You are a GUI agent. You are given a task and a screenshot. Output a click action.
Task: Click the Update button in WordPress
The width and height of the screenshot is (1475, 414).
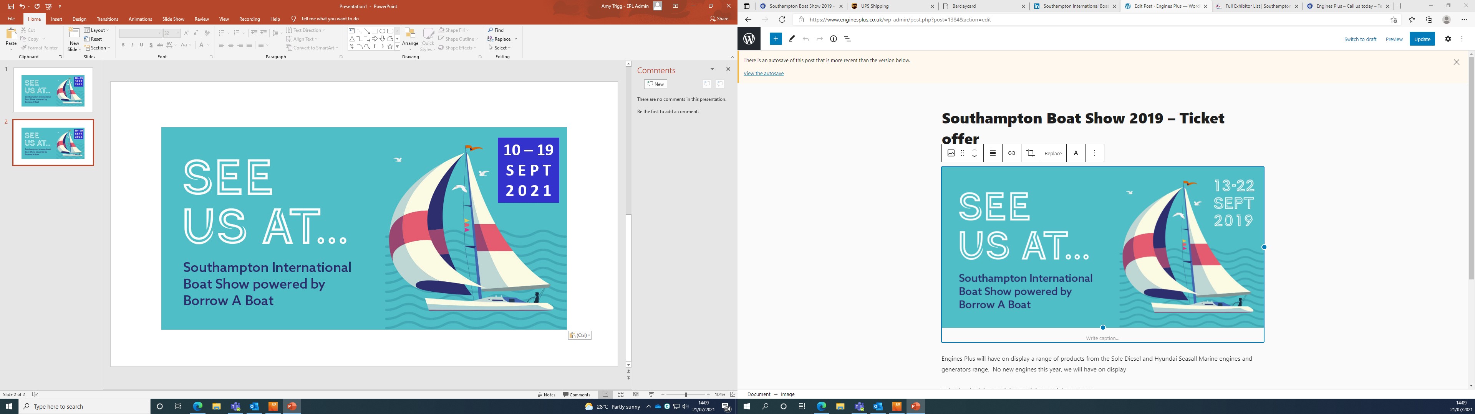click(x=1422, y=39)
